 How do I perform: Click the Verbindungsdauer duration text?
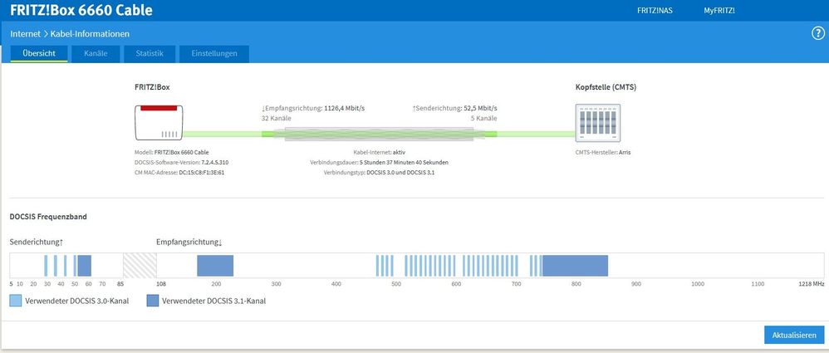[x=379, y=162]
